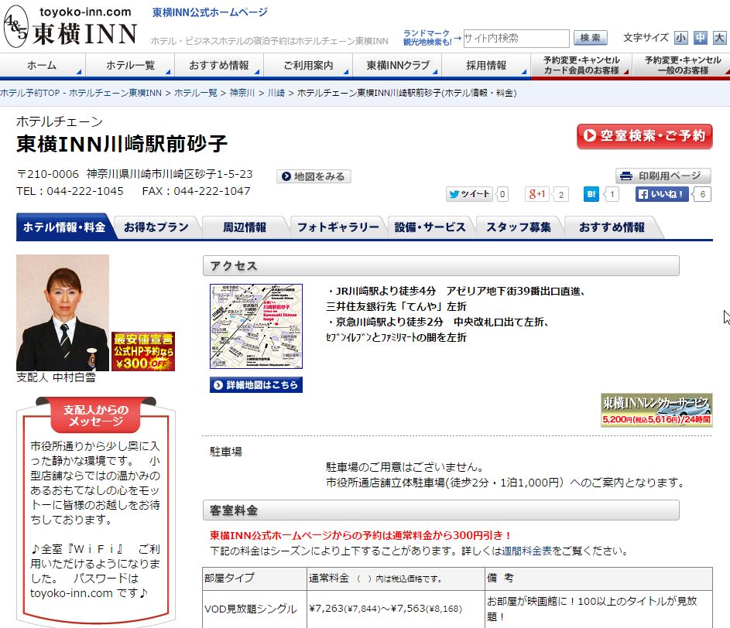Set font size to 小
This screenshot has height=628, width=730.
coord(680,38)
